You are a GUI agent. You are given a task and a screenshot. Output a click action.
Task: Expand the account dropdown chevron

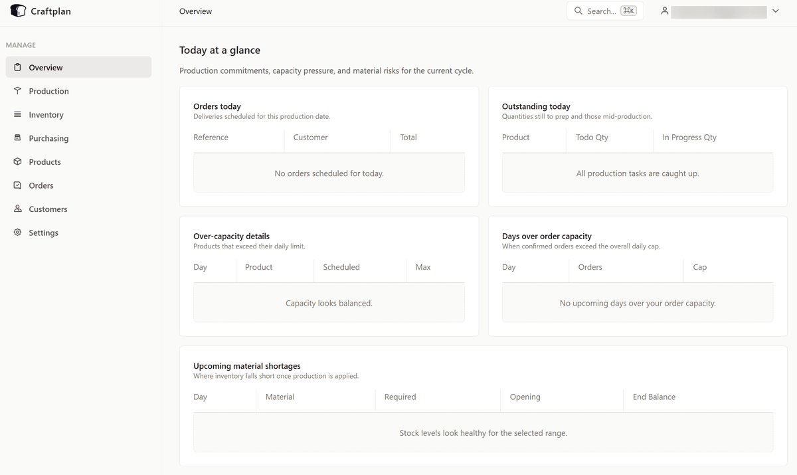coord(775,11)
